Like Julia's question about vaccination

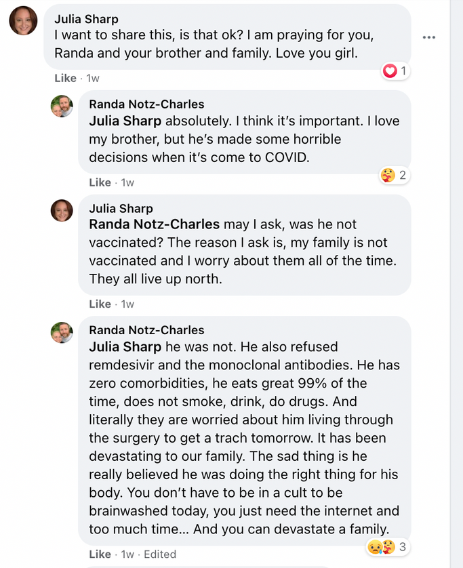(100, 304)
